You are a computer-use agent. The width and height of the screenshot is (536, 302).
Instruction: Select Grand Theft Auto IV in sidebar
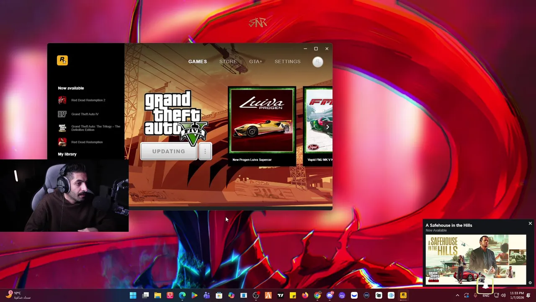coord(85,114)
